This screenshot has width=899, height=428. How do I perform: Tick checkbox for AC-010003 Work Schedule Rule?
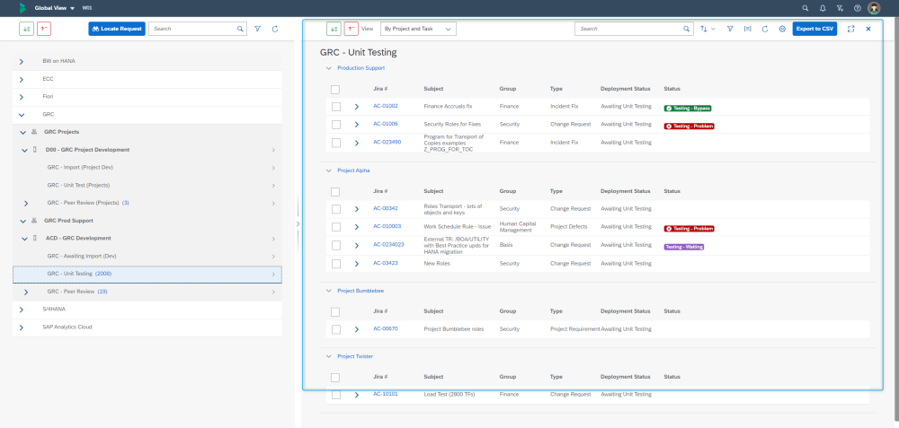(335, 228)
